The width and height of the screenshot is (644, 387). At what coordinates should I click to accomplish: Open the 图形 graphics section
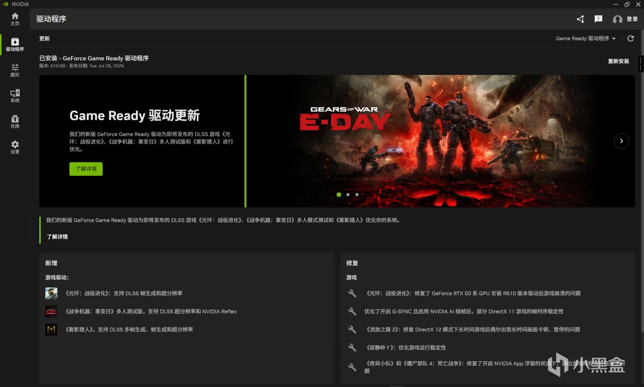15,70
